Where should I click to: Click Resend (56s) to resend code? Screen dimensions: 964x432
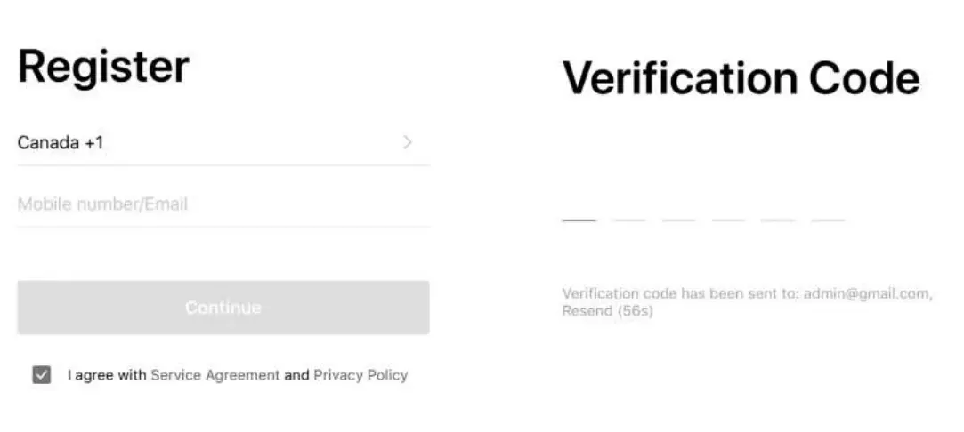(x=608, y=312)
